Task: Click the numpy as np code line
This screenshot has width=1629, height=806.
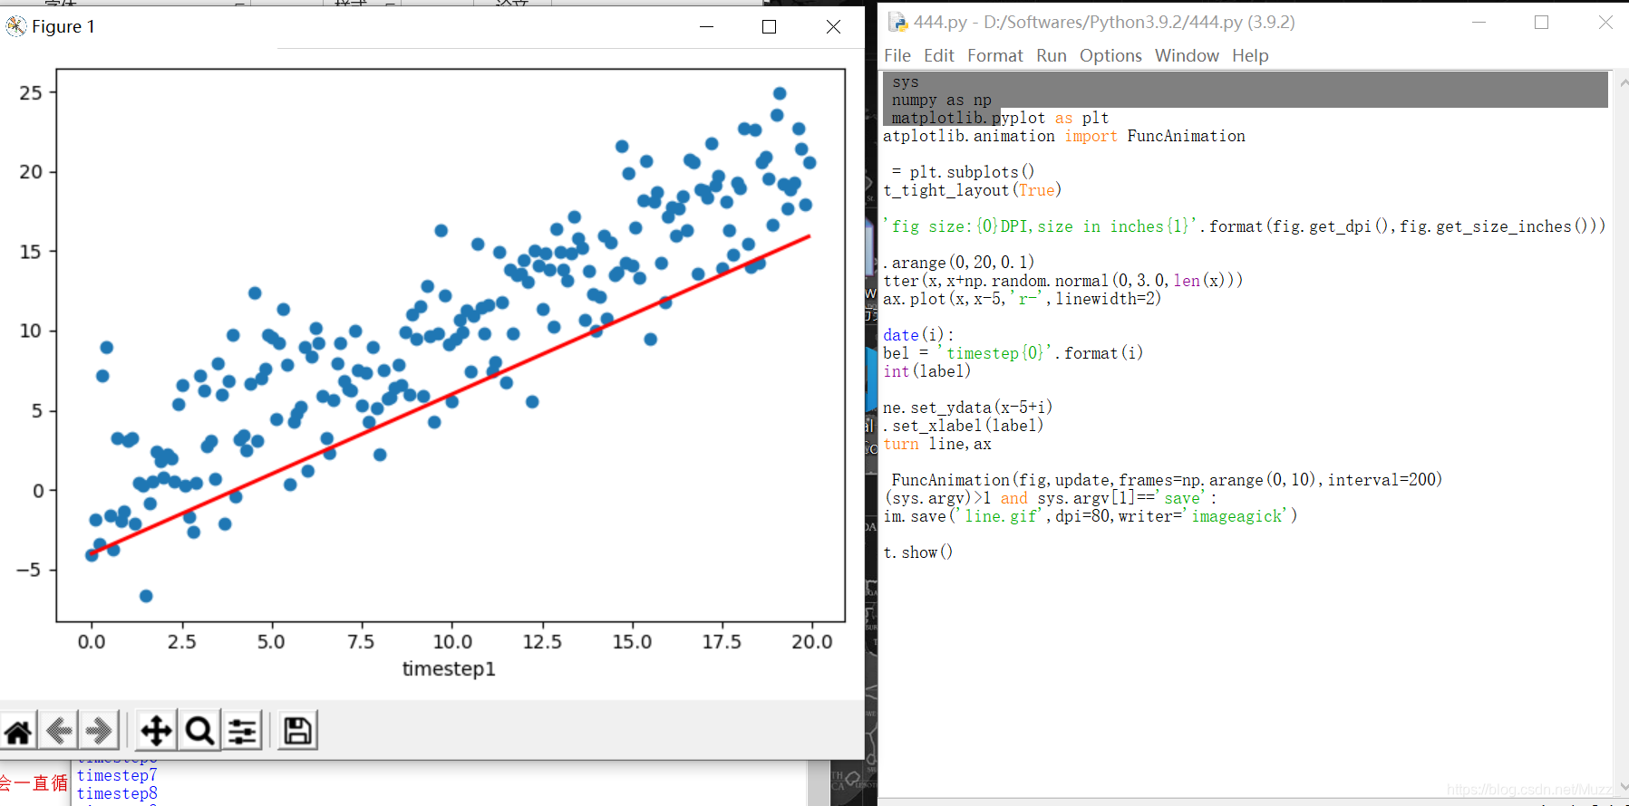Action: [942, 100]
